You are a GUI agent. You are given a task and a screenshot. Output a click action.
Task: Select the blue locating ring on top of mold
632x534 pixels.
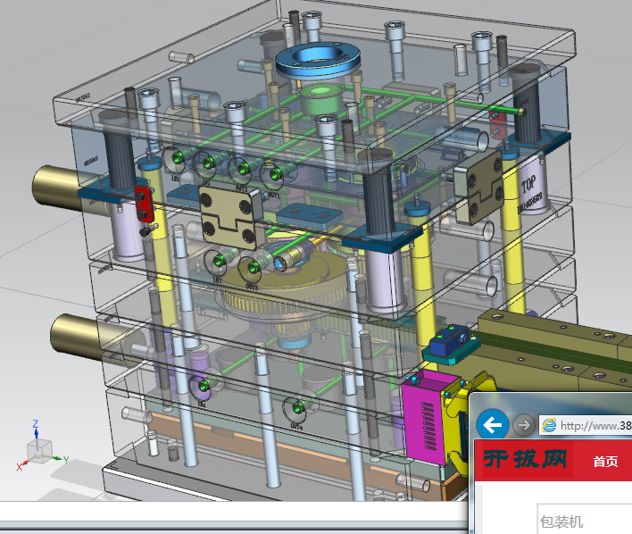pos(318,60)
